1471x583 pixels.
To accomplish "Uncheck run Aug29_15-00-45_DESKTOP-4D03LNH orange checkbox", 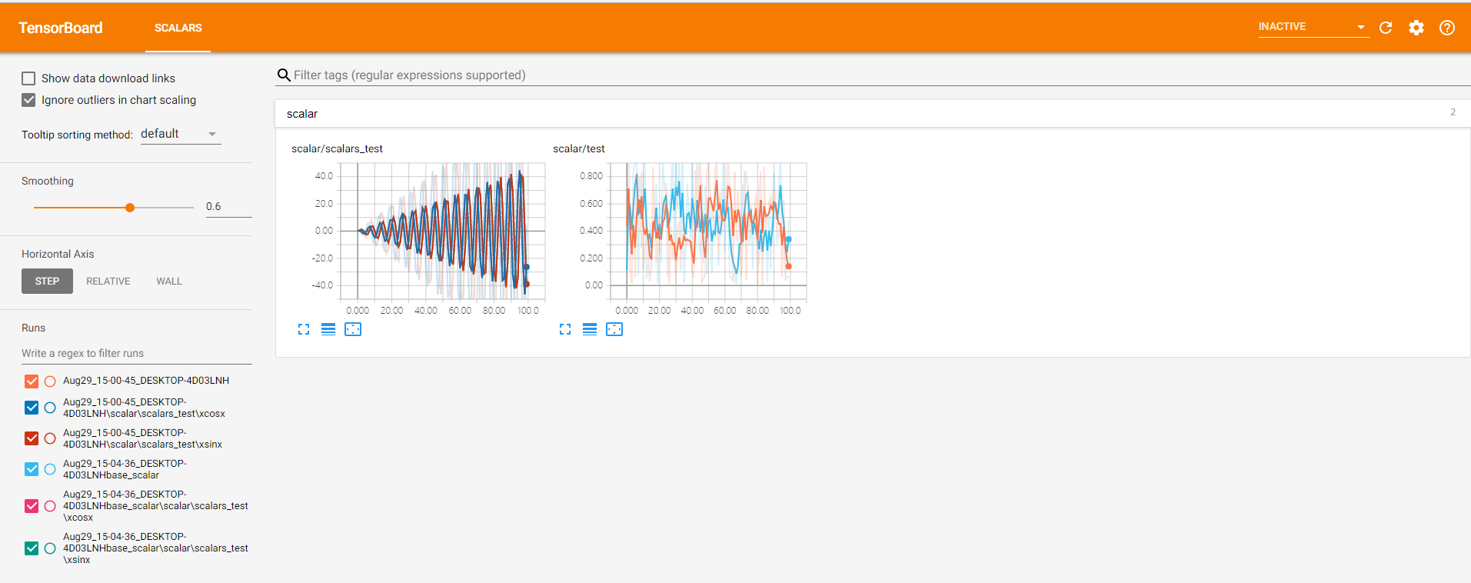I will pyautogui.click(x=32, y=381).
